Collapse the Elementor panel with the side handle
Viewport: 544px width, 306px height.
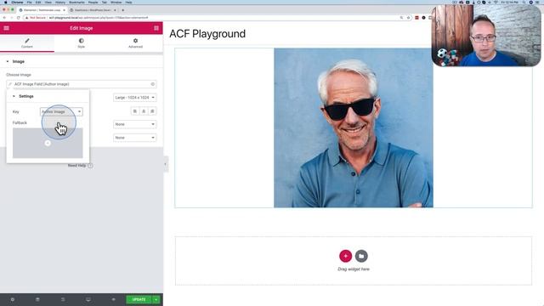166,164
